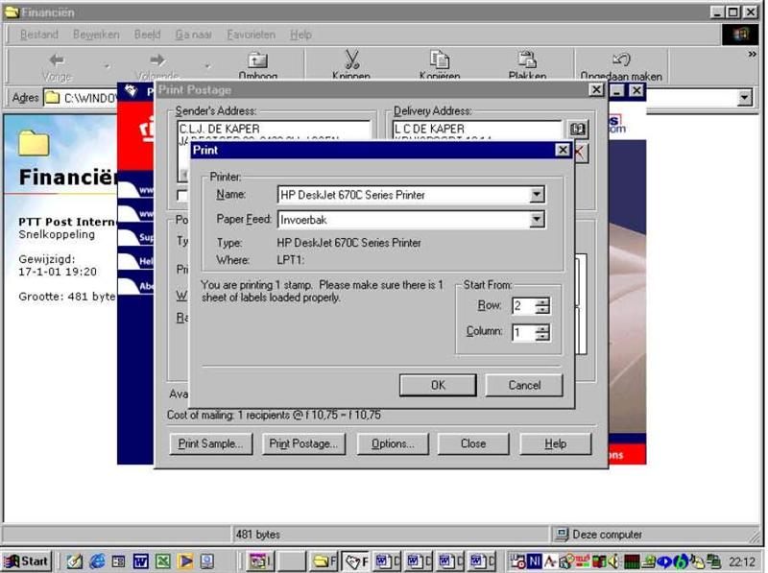Open the Favorieten menu
This screenshot has width=768, height=573.
251,35
